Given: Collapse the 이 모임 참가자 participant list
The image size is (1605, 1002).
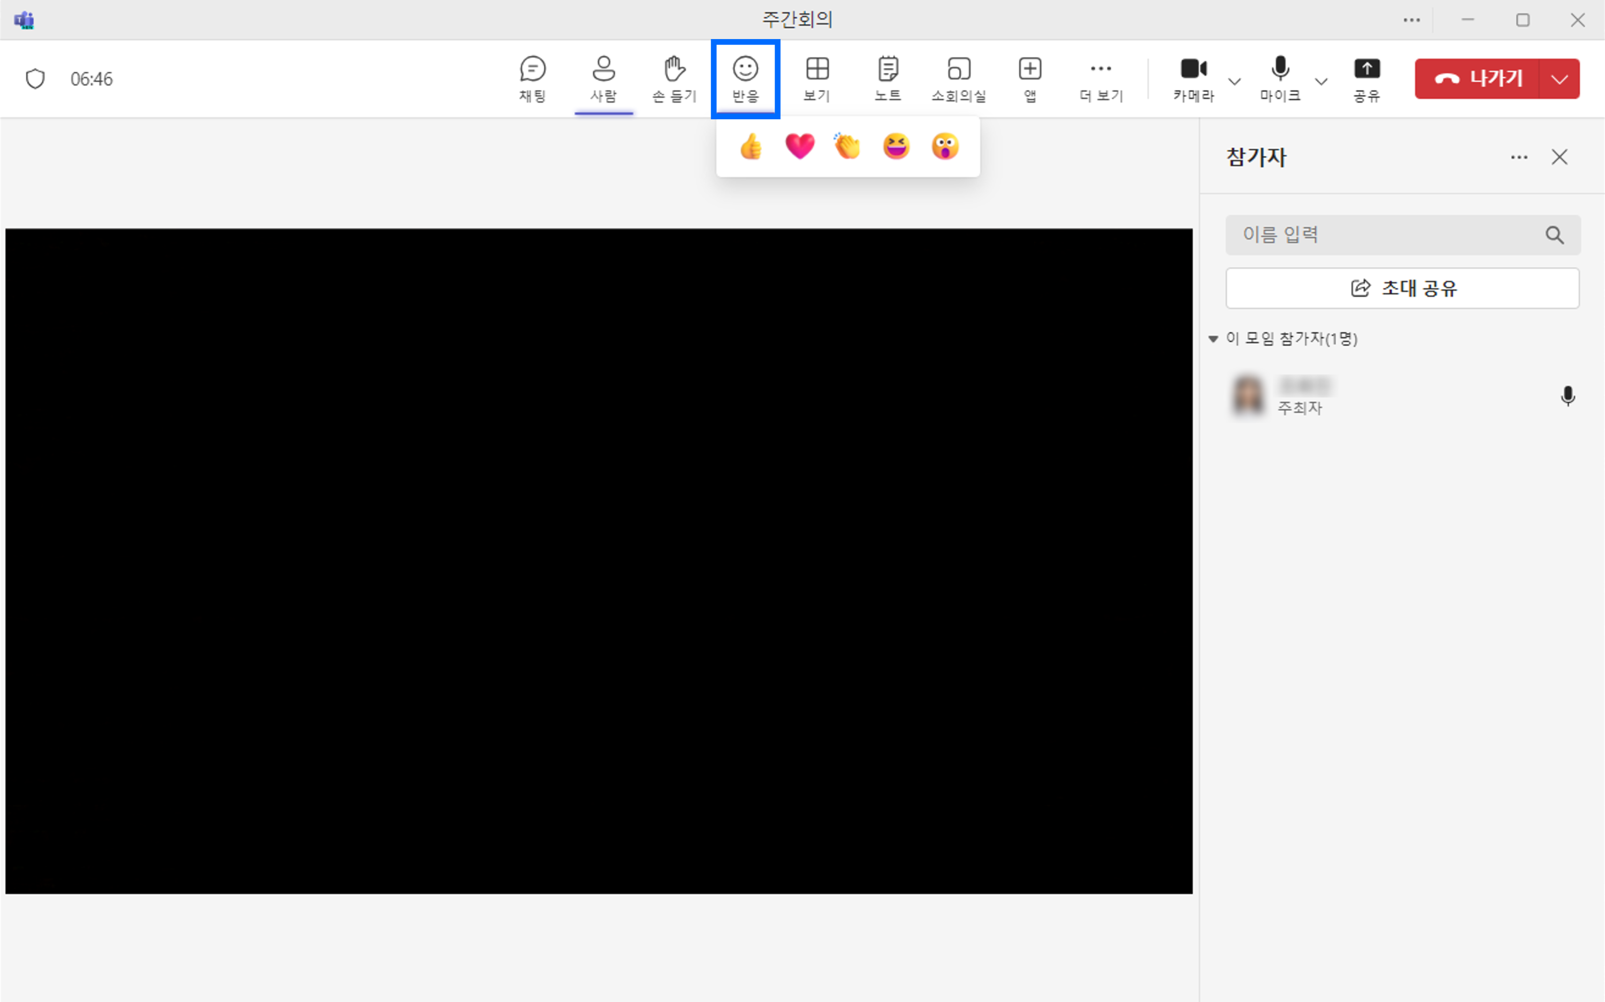Looking at the screenshot, I should click(x=1213, y=339).
